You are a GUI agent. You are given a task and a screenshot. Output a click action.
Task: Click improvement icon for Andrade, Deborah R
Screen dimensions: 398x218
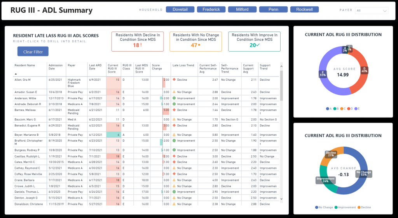(174, 104)
